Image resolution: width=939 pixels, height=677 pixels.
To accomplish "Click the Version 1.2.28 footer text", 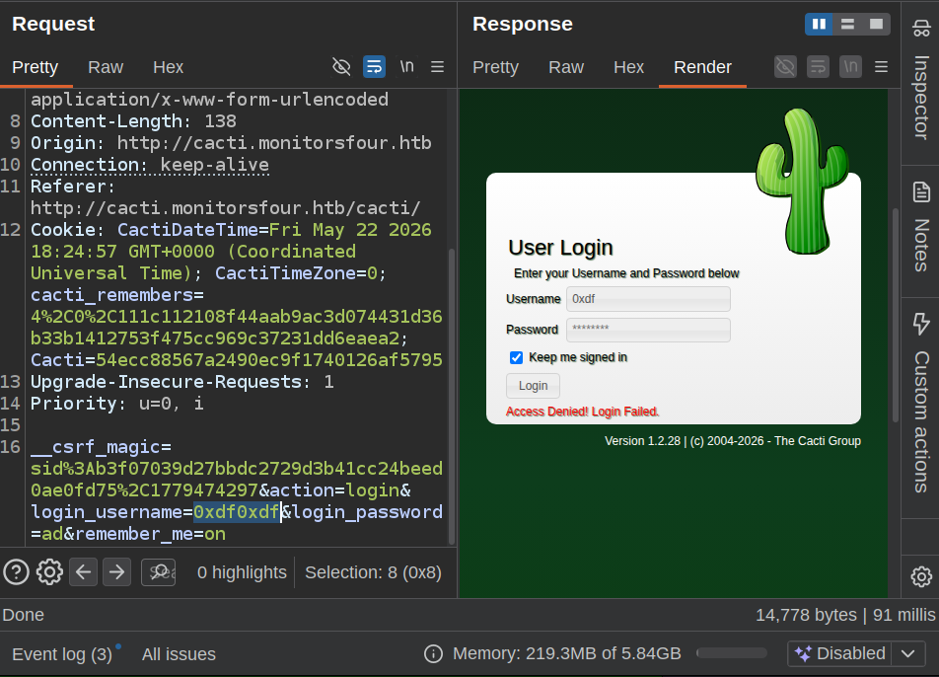I will click(733, 441).
